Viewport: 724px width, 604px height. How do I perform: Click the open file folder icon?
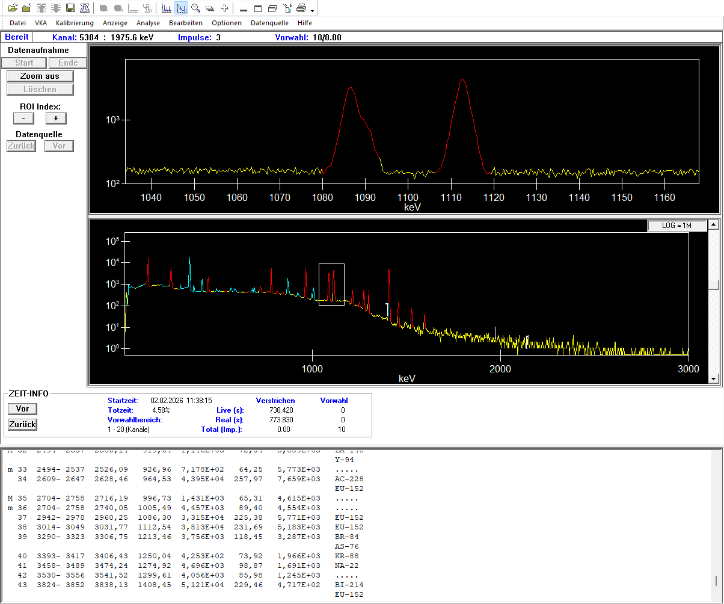pos(13,8)
